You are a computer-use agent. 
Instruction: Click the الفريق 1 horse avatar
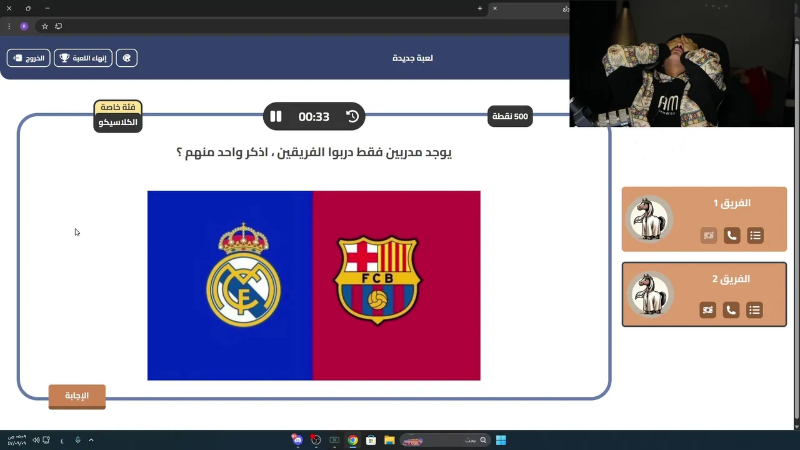click(x=649, y=219)
